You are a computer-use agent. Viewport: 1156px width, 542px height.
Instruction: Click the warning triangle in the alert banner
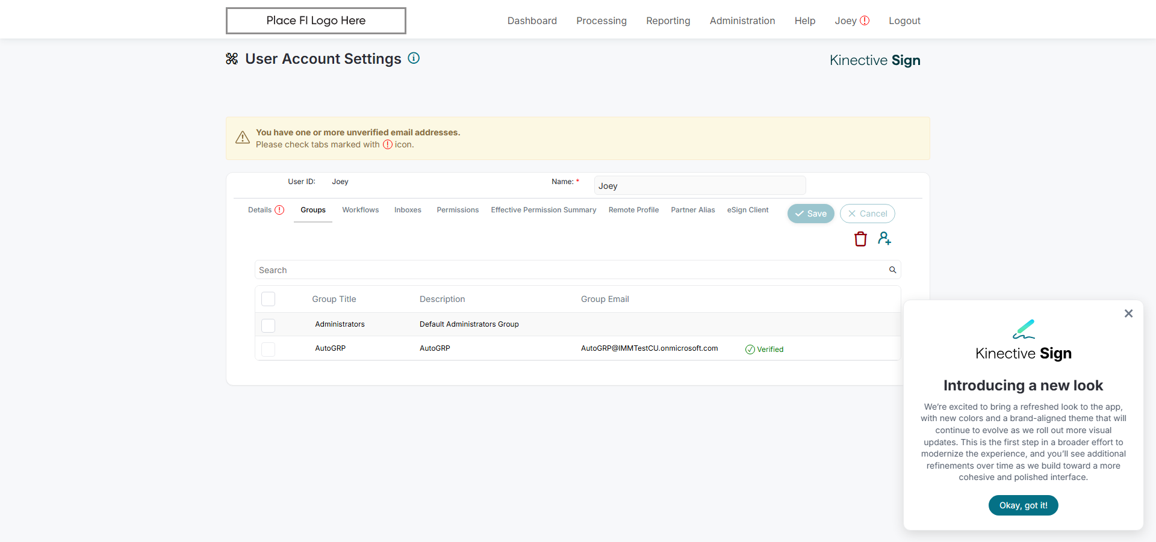point(243,138)
